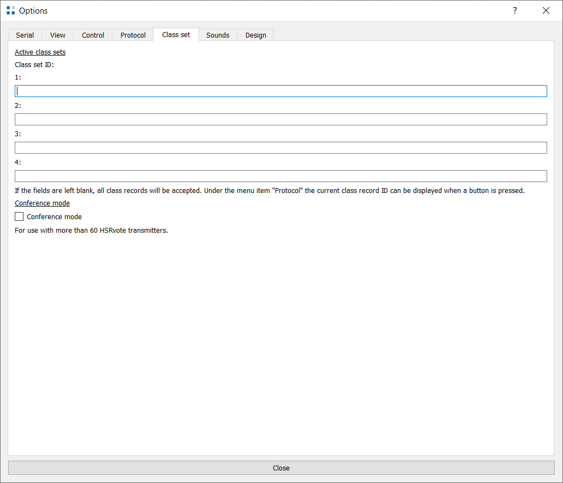Click the question mark help button
563x483 pixels.
click(x=514, y=10)
